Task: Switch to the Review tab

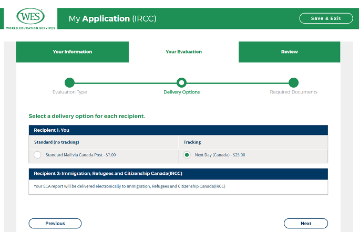Action: 290,52
